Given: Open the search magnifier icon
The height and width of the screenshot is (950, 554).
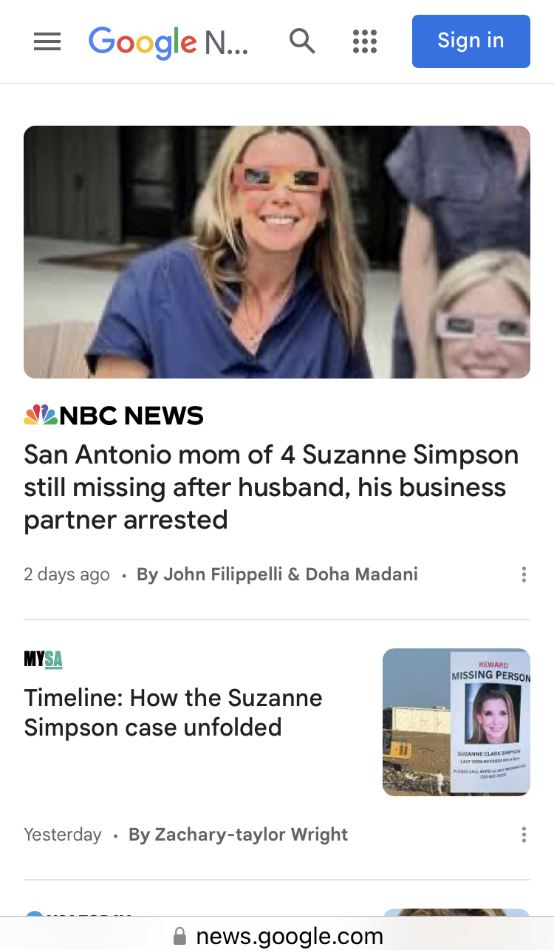Looking at the screenshot, I should tap(302, 41).
